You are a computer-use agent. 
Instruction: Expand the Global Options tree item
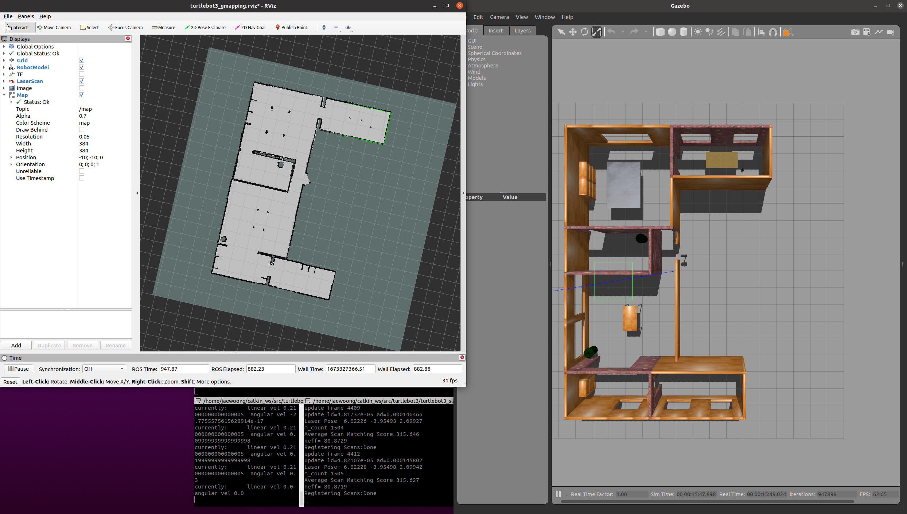(4, 47)
